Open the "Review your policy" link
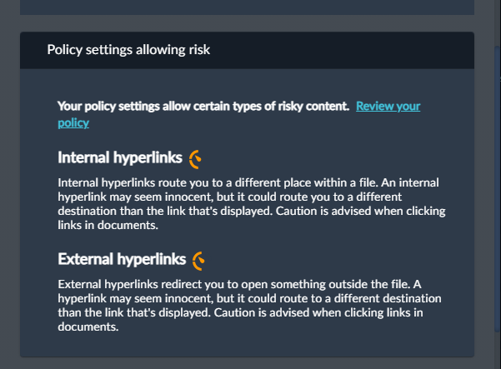The height and width of the screenshot is (369, 501). click(x=388, y=107)
